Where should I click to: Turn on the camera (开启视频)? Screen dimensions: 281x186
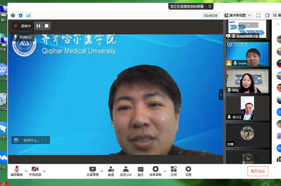tap(35, 171)
